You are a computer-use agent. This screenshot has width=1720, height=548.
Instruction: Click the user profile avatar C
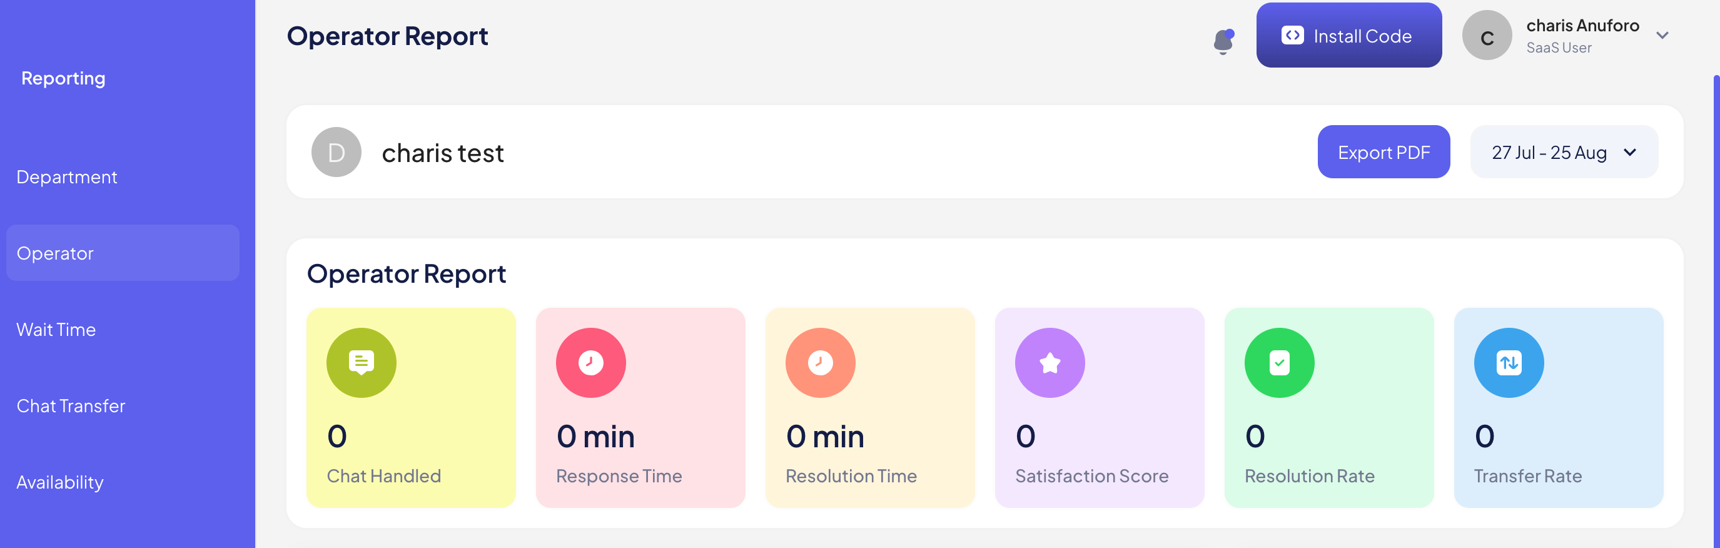pos(1487,36)
